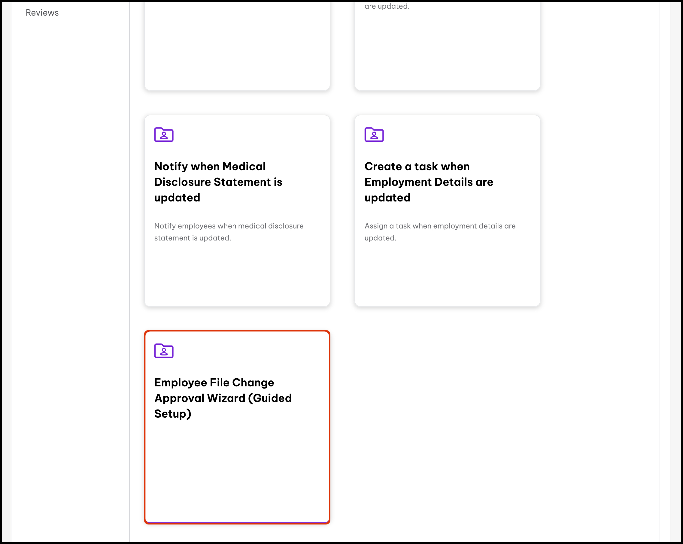This screenshot has height=544, width=683.
Task: Click the folder icon on Employment Details card
Action: click(x=374, y=134)
